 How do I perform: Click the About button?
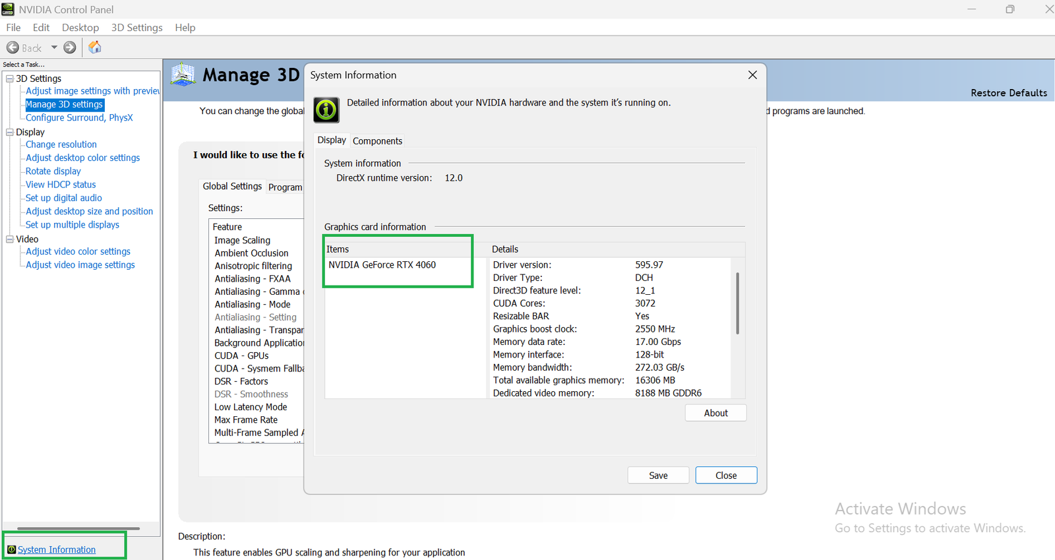[x=715, y=413]
